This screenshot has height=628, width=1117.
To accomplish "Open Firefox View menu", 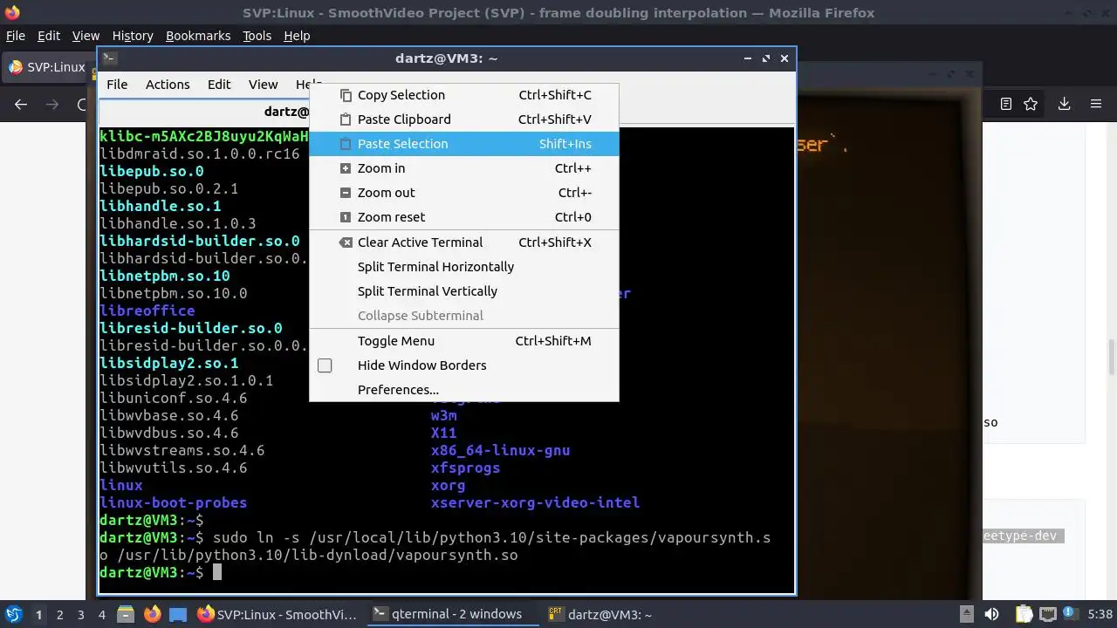I will pyautogui.click(x=86, y=36).
